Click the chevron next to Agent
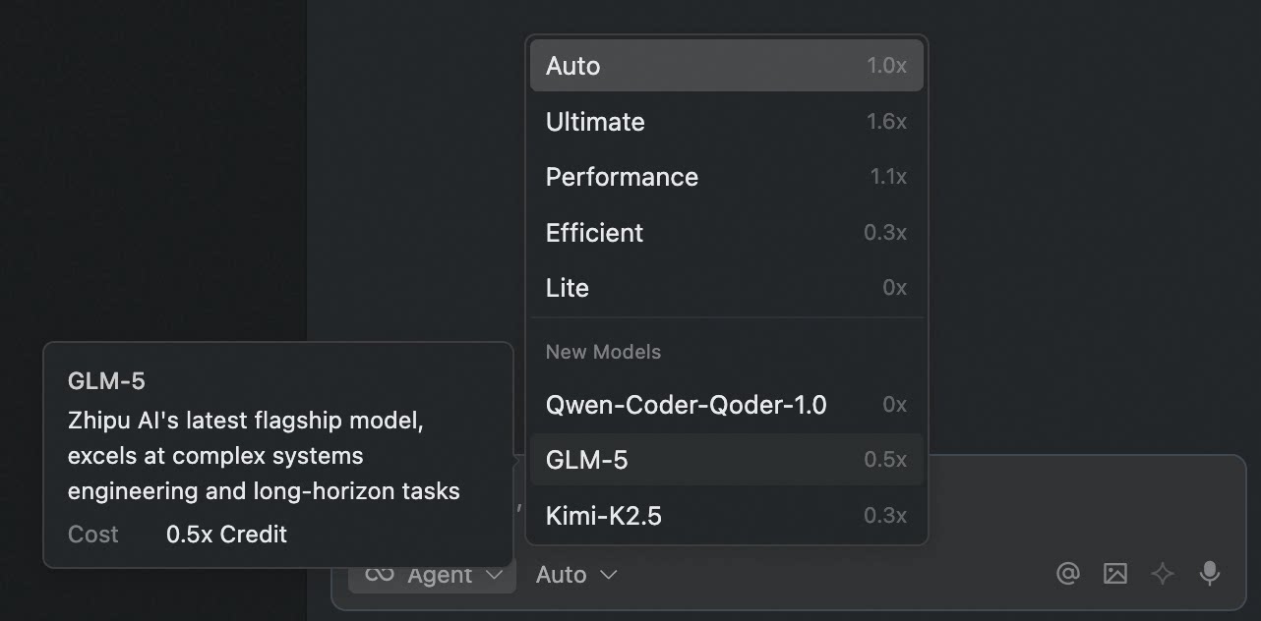 tap(496, 575)
